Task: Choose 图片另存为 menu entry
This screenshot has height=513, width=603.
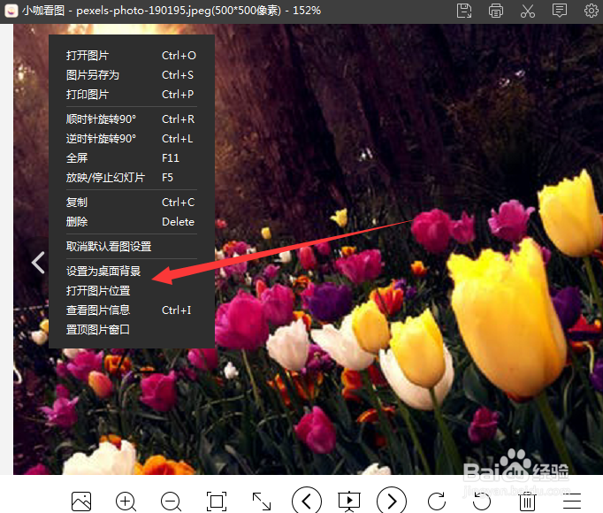Action: [131, 74]
